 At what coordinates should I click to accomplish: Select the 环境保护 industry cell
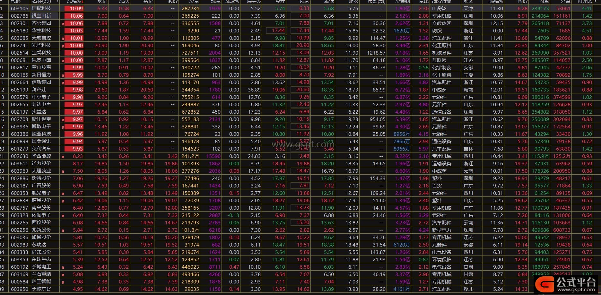(441, 259)
